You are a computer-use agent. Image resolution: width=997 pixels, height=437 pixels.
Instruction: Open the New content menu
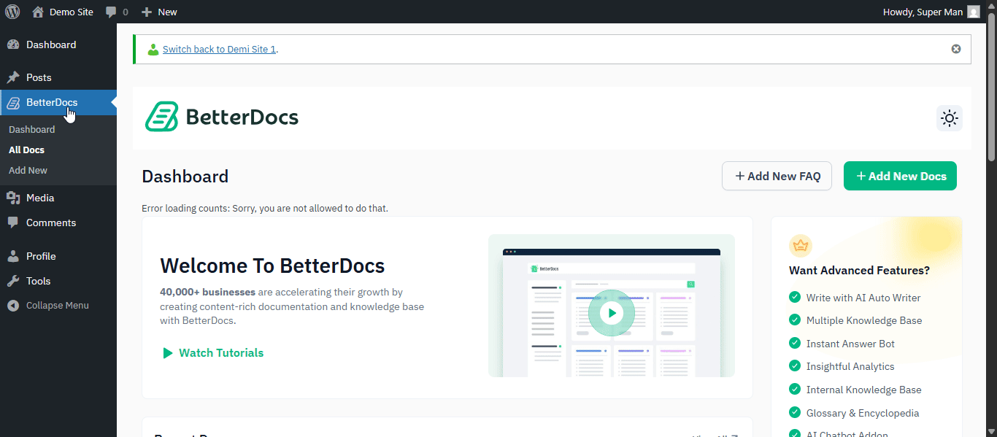[159, 12]
